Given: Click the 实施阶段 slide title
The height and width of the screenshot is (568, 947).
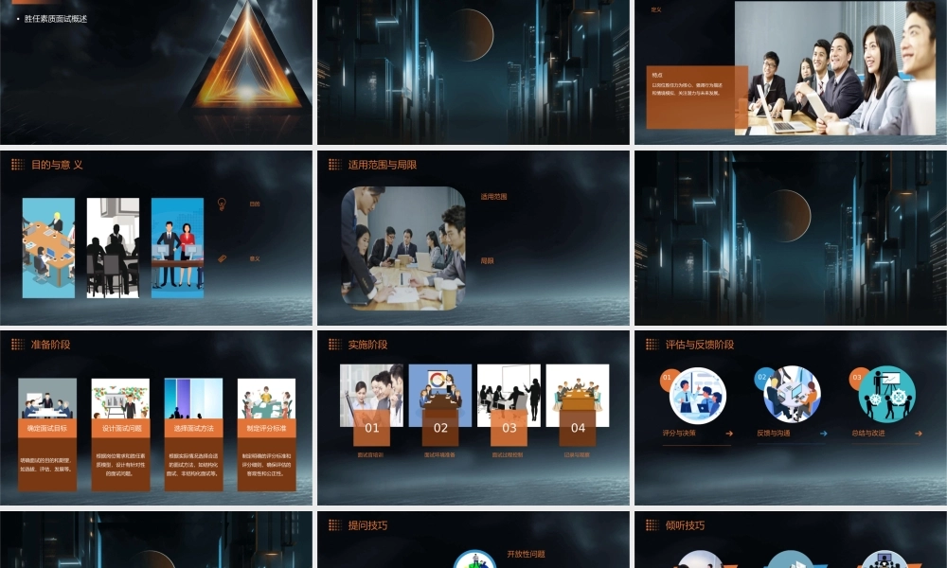Looking at the screenshot, I should [x=367, y=344].
